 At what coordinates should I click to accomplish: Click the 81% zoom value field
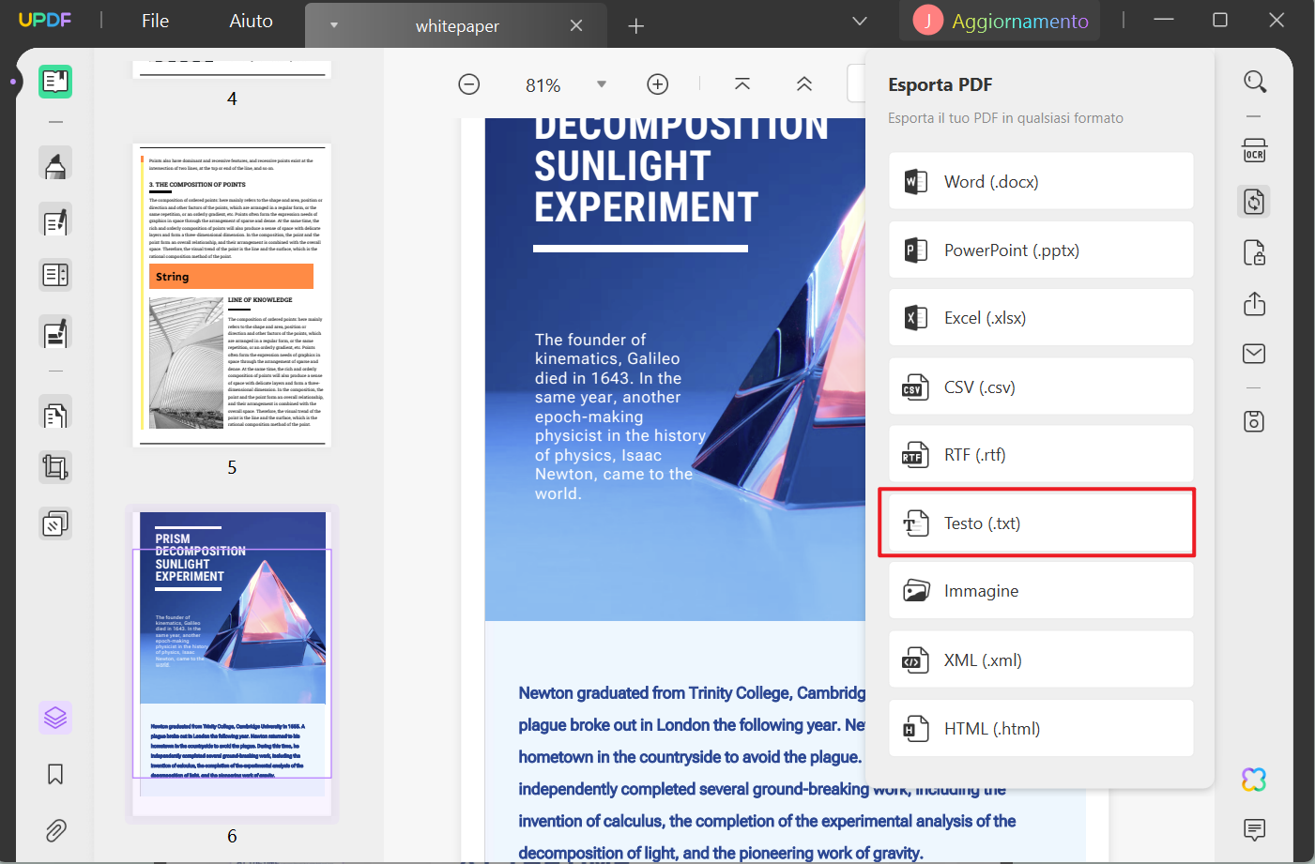pos(543,85)
